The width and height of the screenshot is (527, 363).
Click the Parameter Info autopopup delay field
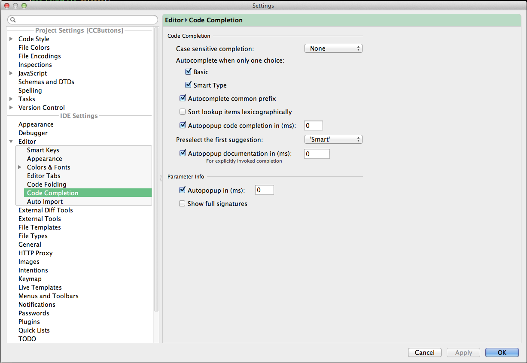[x=265, y=190]
